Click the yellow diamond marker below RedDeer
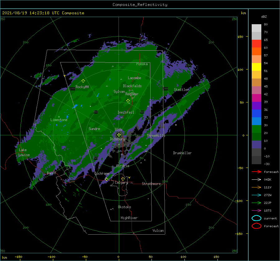280x261 pixels. [128, 101]
